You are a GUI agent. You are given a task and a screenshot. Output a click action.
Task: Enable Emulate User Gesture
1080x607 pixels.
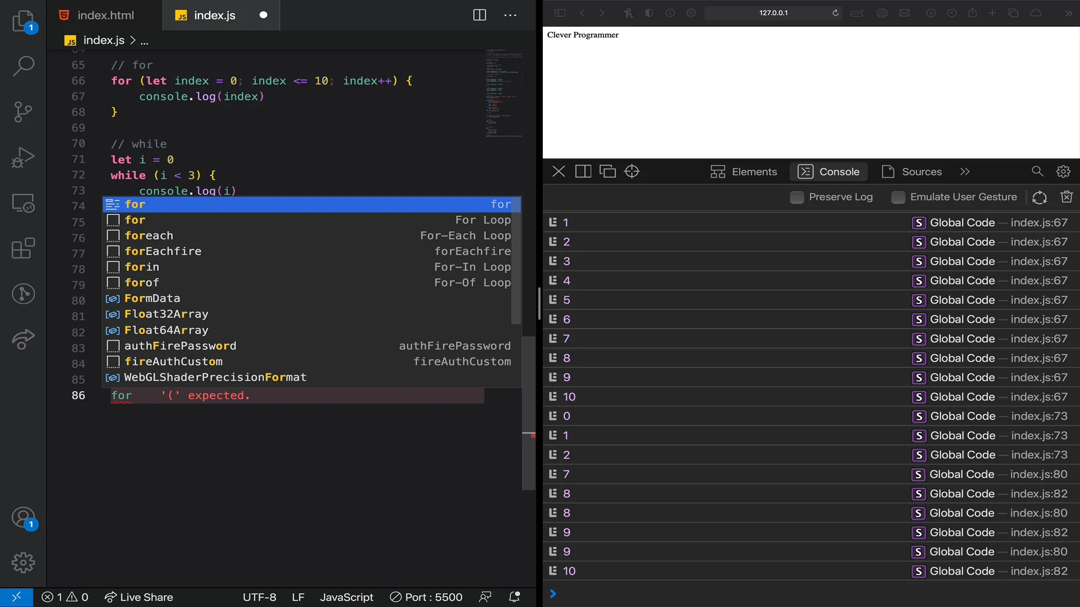click(x=898, y=197)
